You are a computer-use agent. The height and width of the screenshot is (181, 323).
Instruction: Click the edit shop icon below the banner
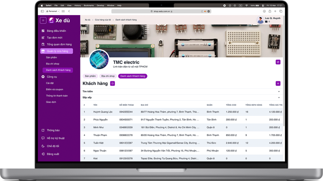(x=278, y=62)
